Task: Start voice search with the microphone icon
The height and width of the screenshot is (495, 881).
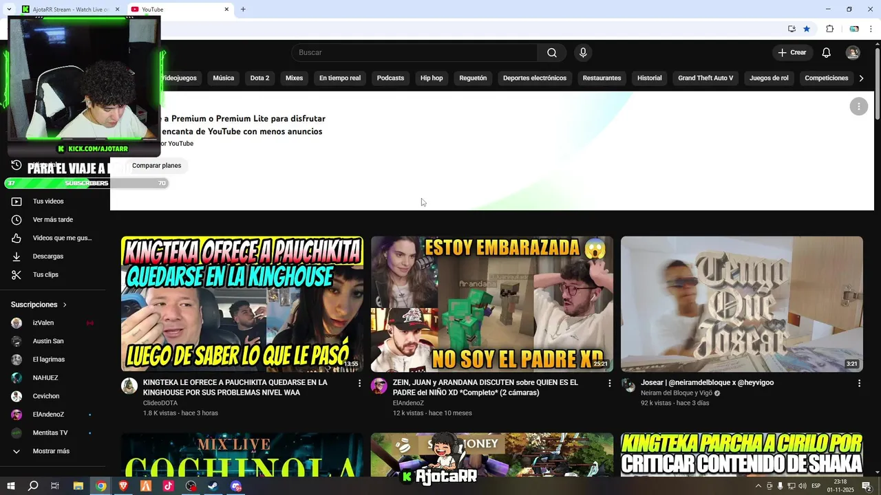Action: tap(583, 53)
